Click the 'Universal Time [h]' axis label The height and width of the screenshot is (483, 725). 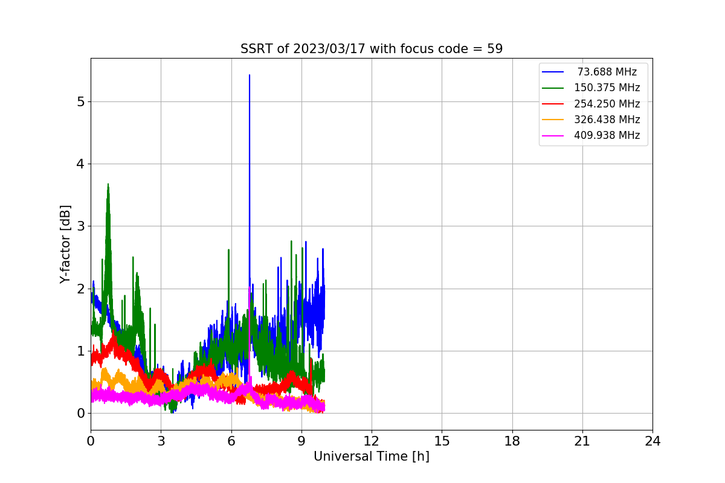tap(372, 457)
